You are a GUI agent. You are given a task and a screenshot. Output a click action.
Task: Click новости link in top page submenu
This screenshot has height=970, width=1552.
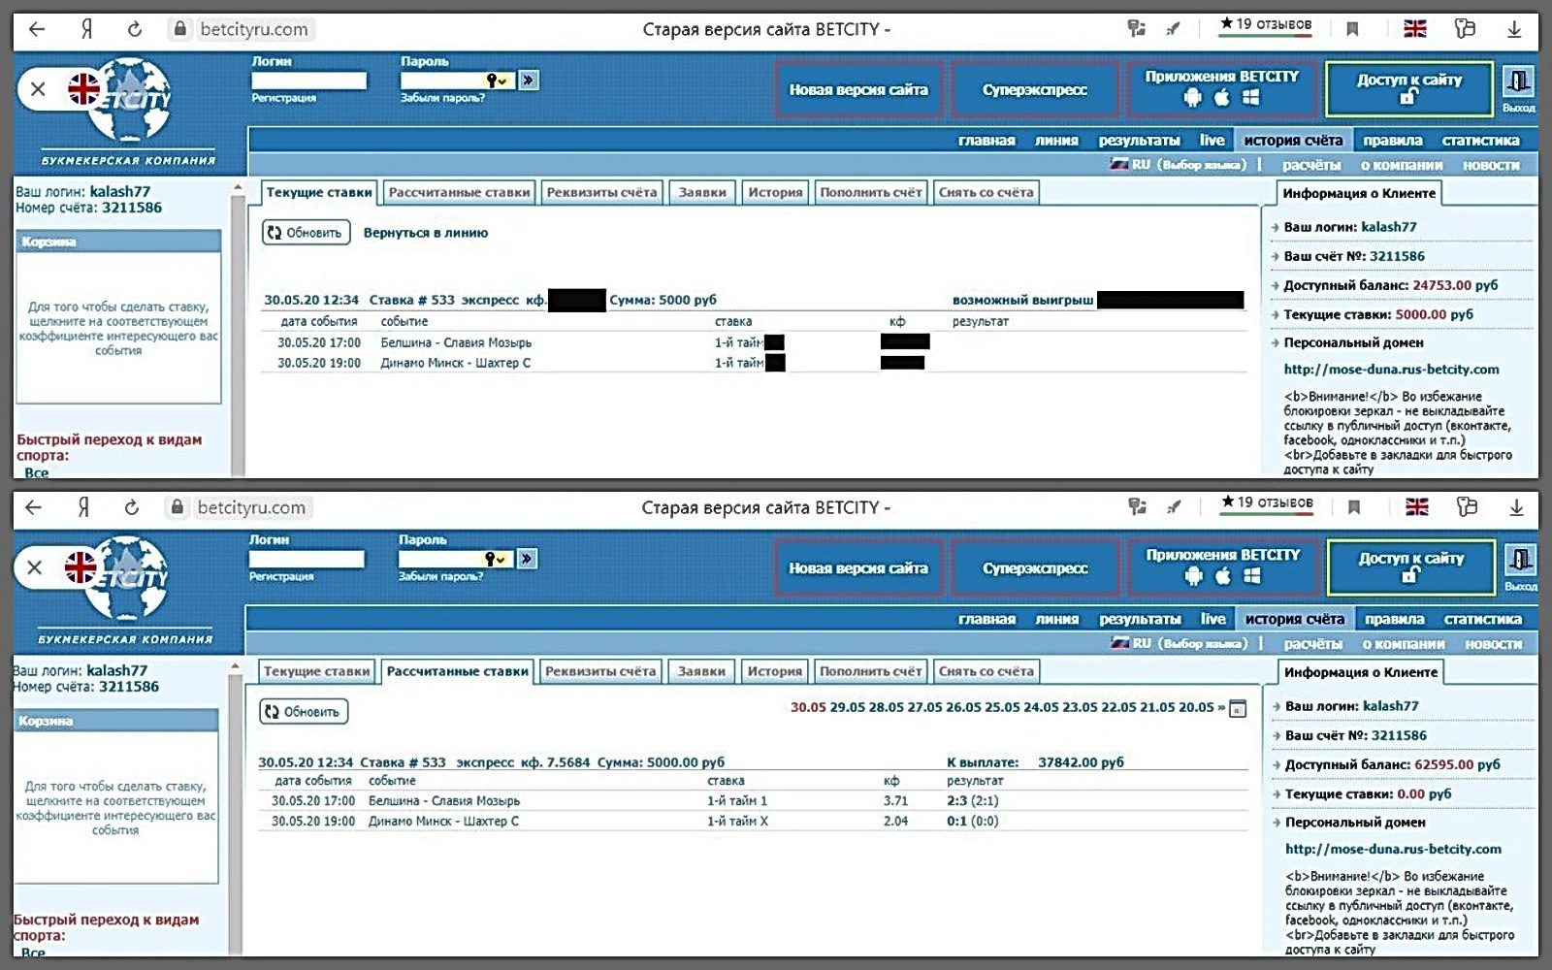coord(1491,165)
